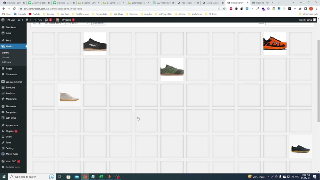320x180 pixels.
Task: Open the Yoast icon in admin bar
Action: 48,20
